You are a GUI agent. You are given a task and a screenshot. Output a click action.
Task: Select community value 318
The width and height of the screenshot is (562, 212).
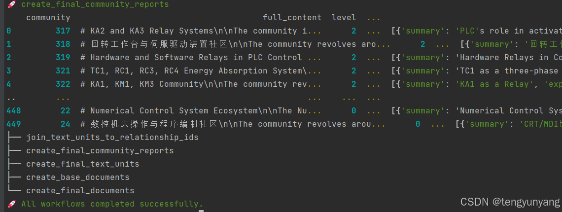click(x=63, y=44)
